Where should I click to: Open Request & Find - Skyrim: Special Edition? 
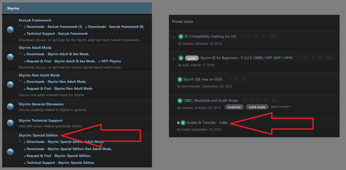59,156
